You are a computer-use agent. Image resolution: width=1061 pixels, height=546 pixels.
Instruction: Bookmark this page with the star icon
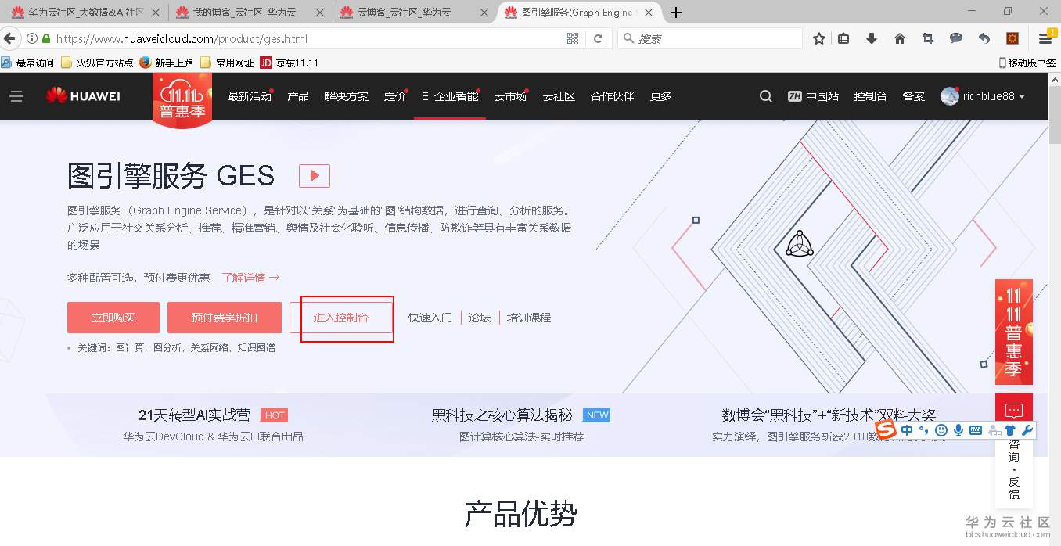[818, 38]
